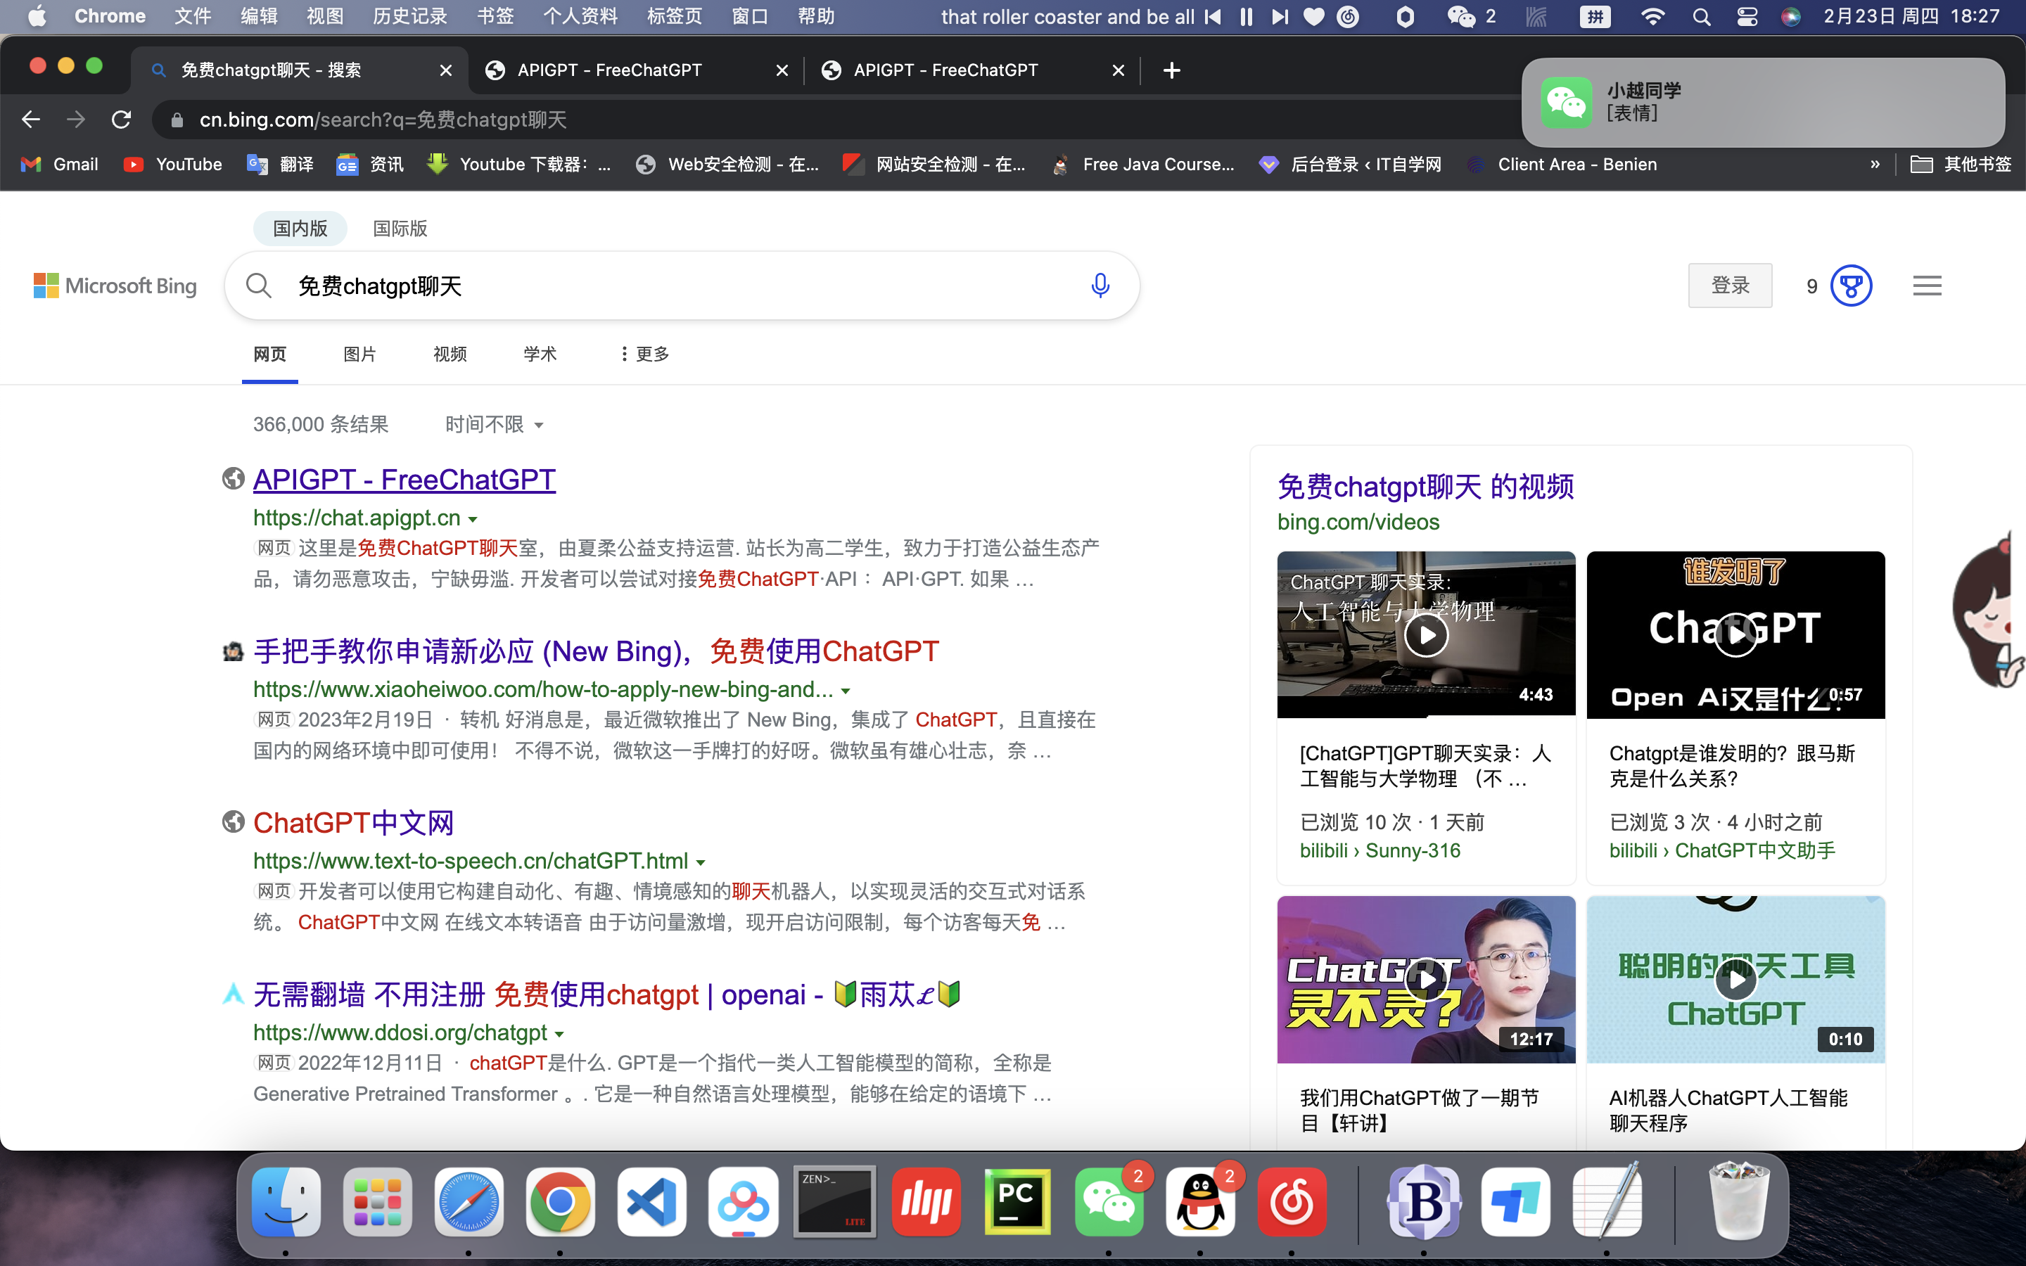This screenshot has width=2026, height=1266.
Task: Click the microphone voice search icon
Action: (1100, 286)
